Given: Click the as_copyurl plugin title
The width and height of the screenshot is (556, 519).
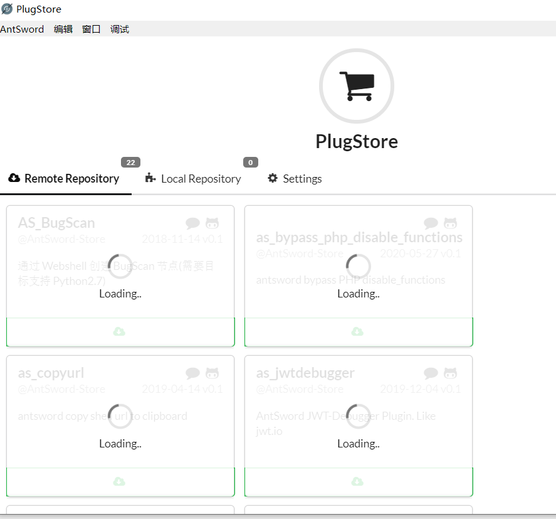Looking at the screenshot, I should (x=51, y=373).
